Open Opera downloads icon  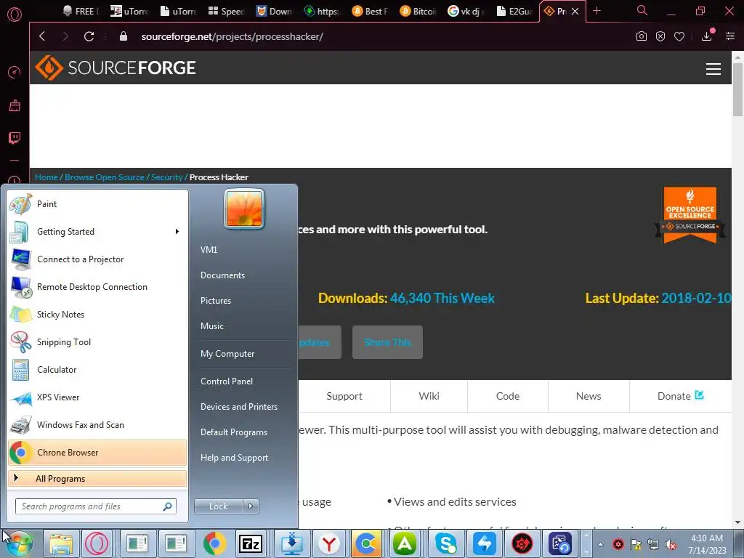tap(706, 36)
